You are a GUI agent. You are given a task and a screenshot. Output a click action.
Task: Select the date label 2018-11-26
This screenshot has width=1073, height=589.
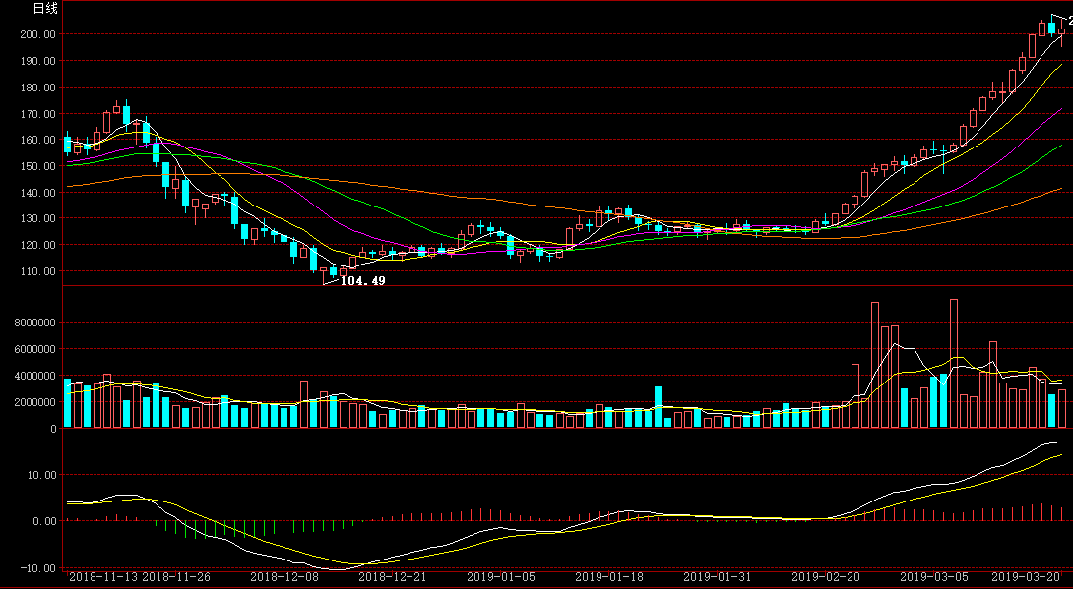coord(176,577)
